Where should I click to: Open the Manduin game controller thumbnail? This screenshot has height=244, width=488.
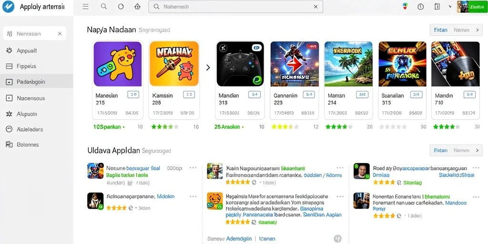[240, 64]
